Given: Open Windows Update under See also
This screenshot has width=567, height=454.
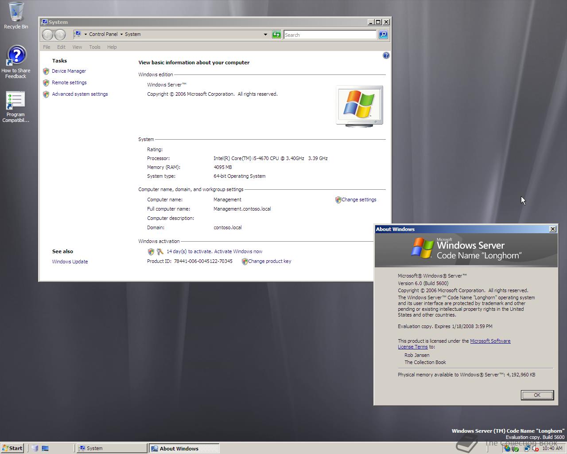Looking at the screenshot, I should (70, 262).
